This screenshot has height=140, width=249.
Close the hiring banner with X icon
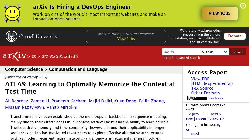(243, 6)
